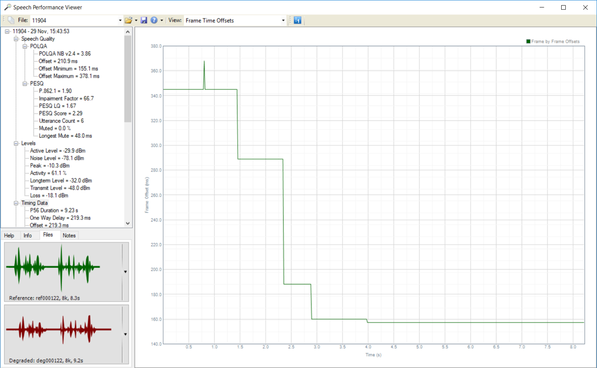The height and width of the screenshot is (368, 597).
Task: Collapse the PESQ tree node
Action: pyautogui.click(x=25, y=83)
